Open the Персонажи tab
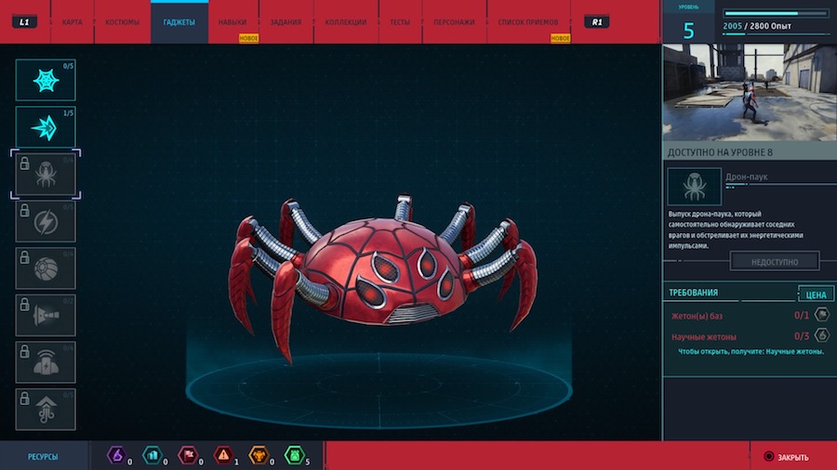Screen dimensions: 837x470 [x=454, y=22]
